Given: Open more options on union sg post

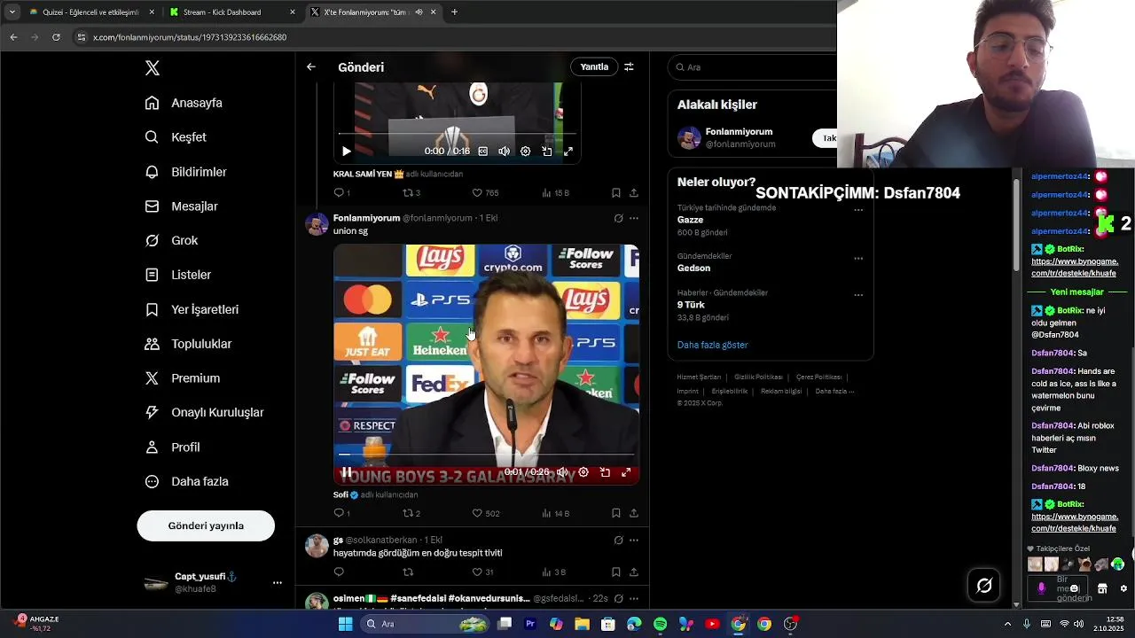Looking at the screenshot, I should pyautogui.click(x=633, y=218).
